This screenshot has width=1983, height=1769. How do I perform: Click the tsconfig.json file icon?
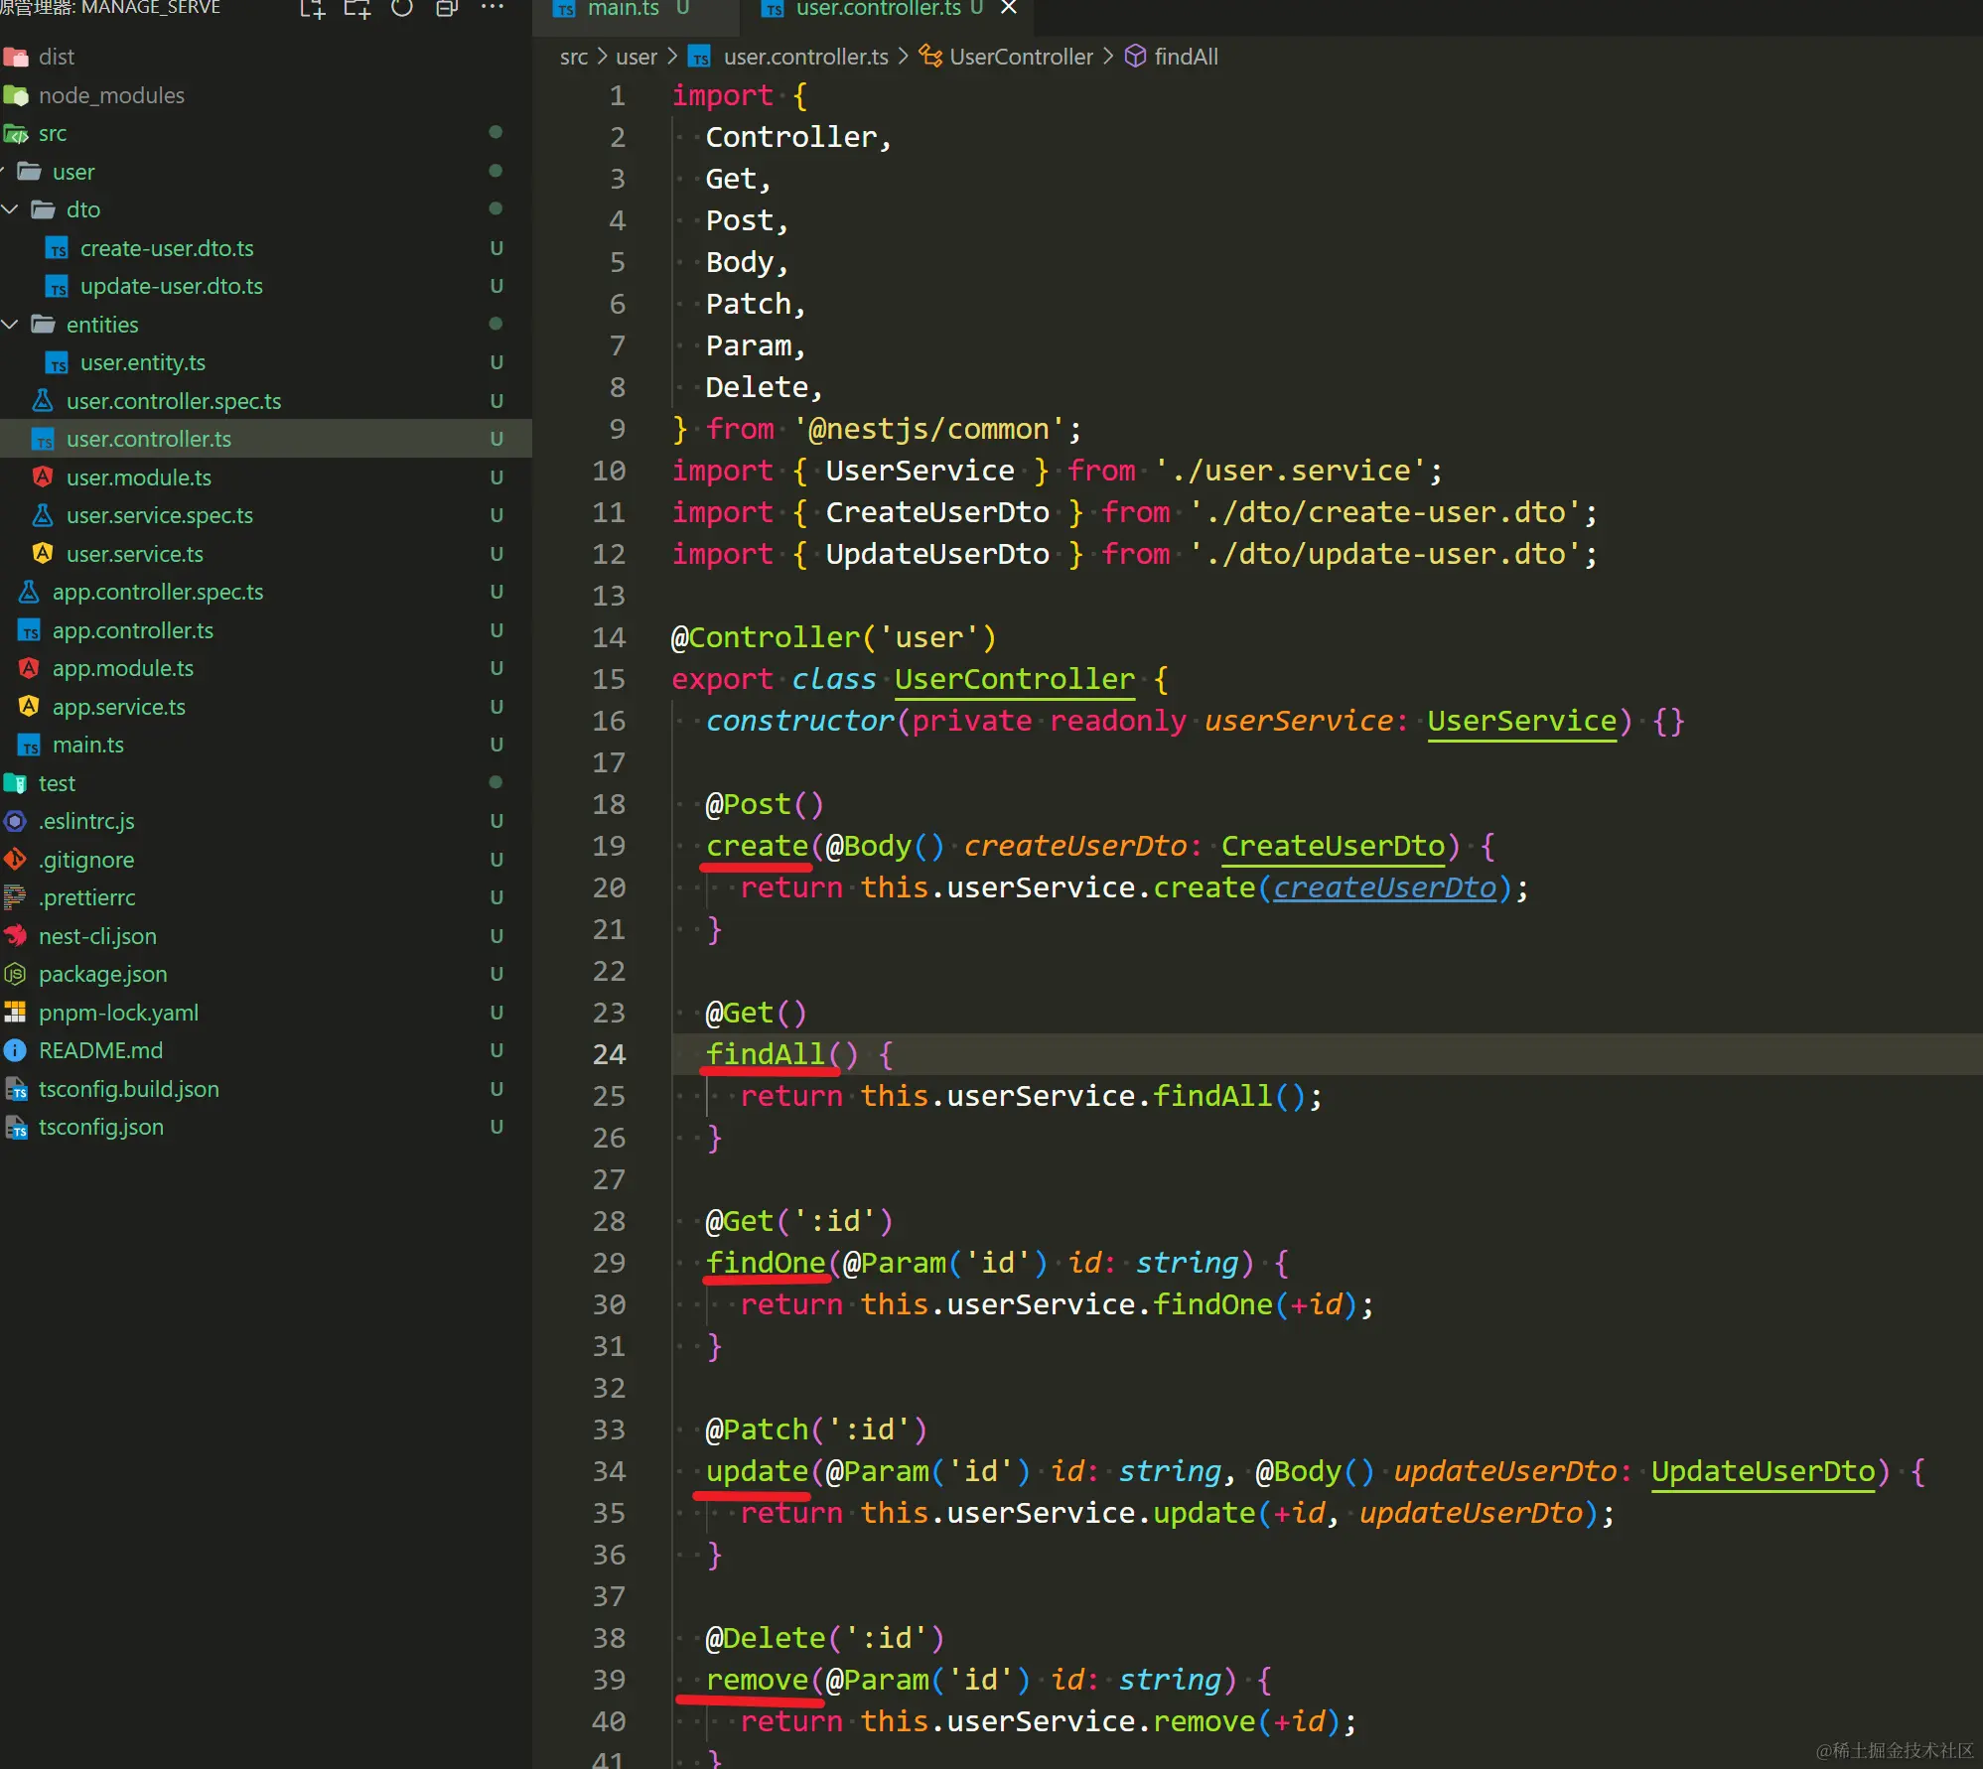(x=16, y=1127)
